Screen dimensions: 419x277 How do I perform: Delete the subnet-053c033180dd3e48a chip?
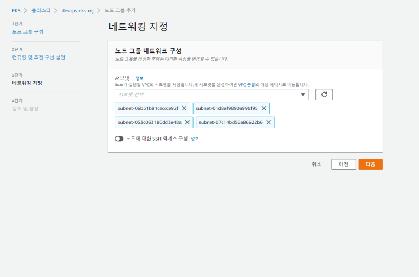pyautogui.click(x=187, y=122)
